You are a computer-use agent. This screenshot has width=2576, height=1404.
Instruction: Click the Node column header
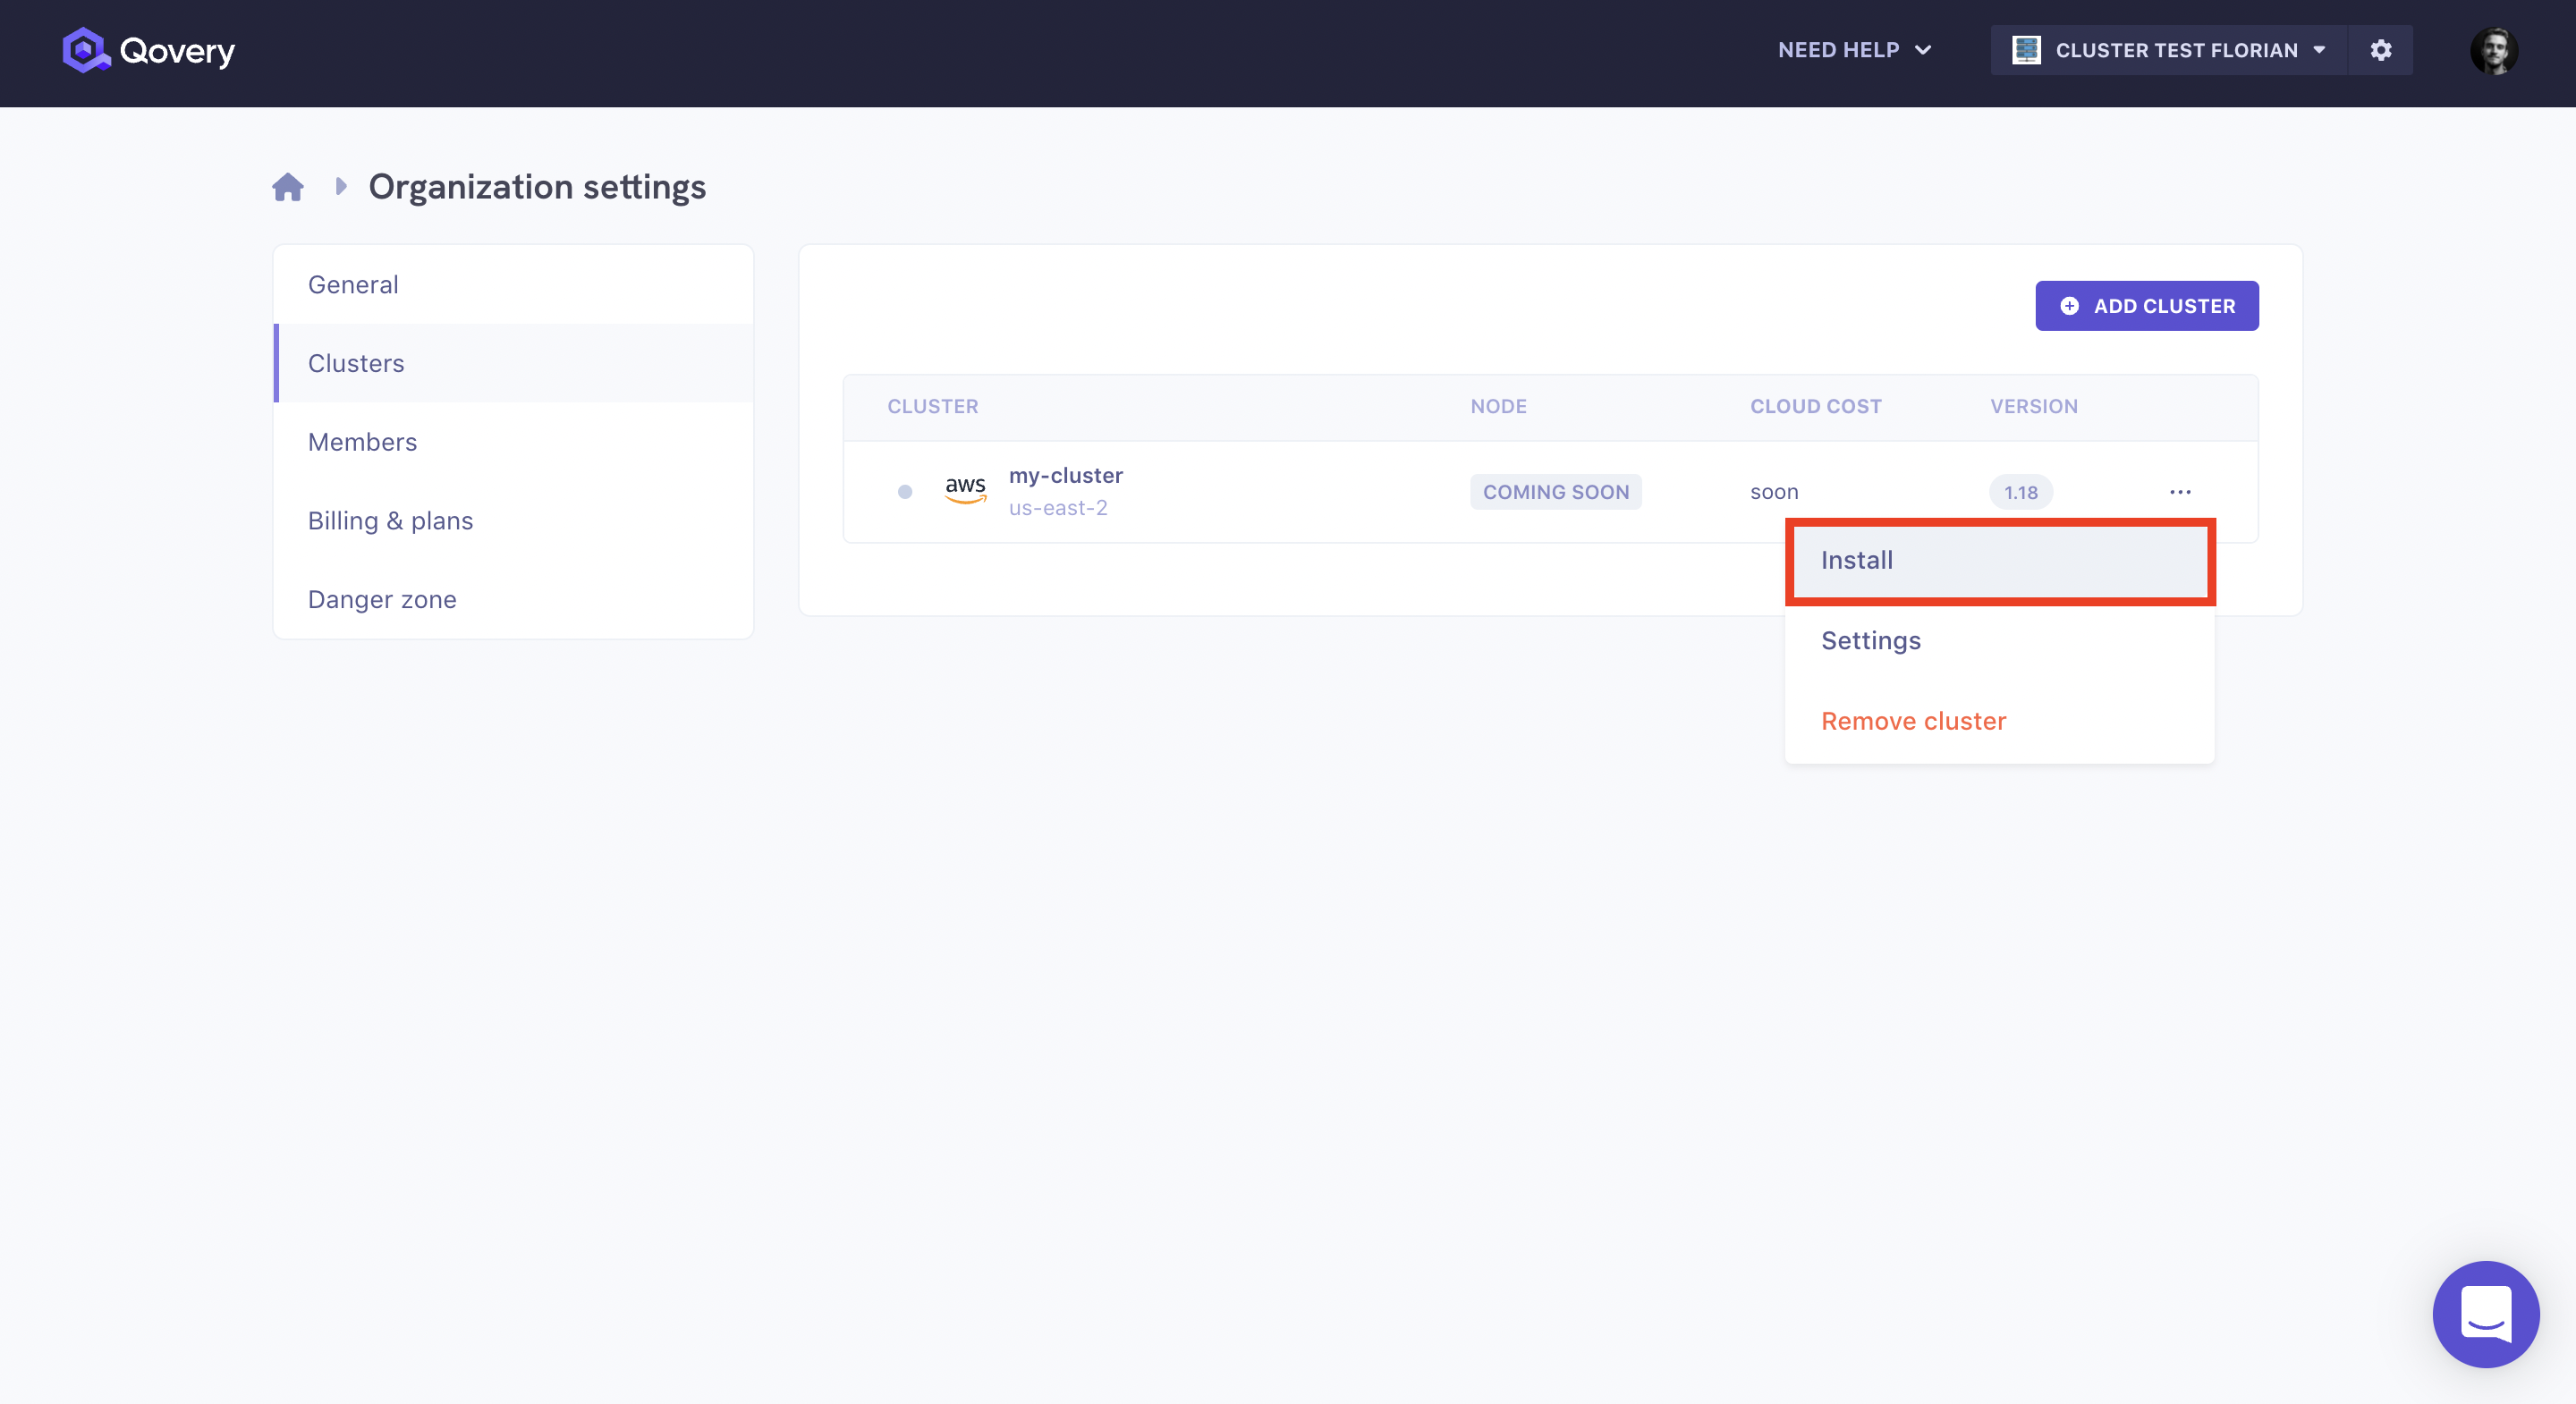click(1498, 406)
